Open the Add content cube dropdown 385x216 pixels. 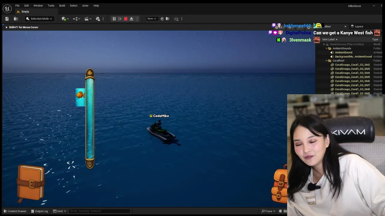65,19
